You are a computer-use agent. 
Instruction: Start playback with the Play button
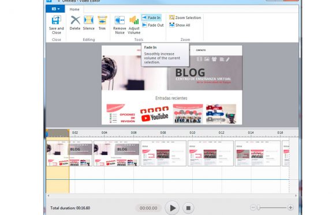click(x=172, y=208)
